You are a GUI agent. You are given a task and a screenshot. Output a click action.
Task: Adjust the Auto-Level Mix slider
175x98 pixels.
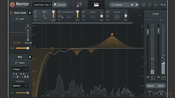pos(22,48)
